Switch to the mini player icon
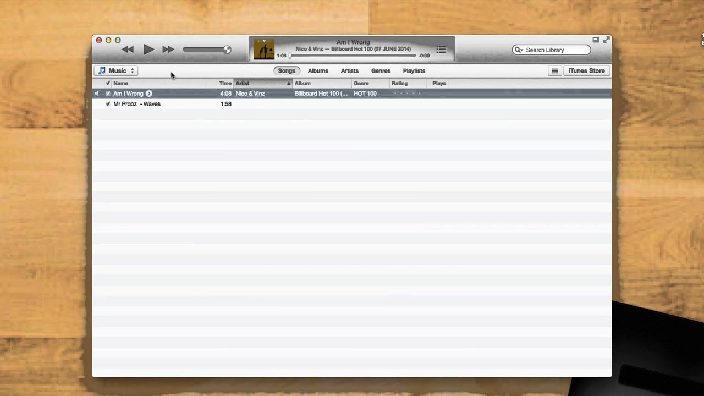Screen dimensions: 704x396 point(596,40)
